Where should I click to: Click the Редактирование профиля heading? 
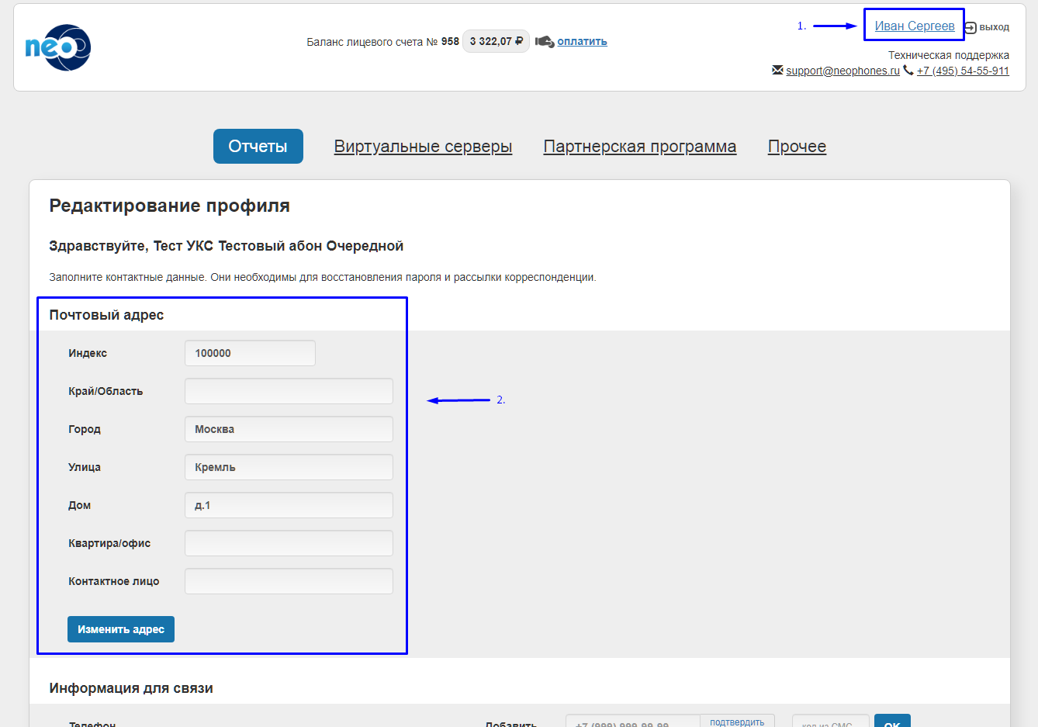click(x=169, y=206)
